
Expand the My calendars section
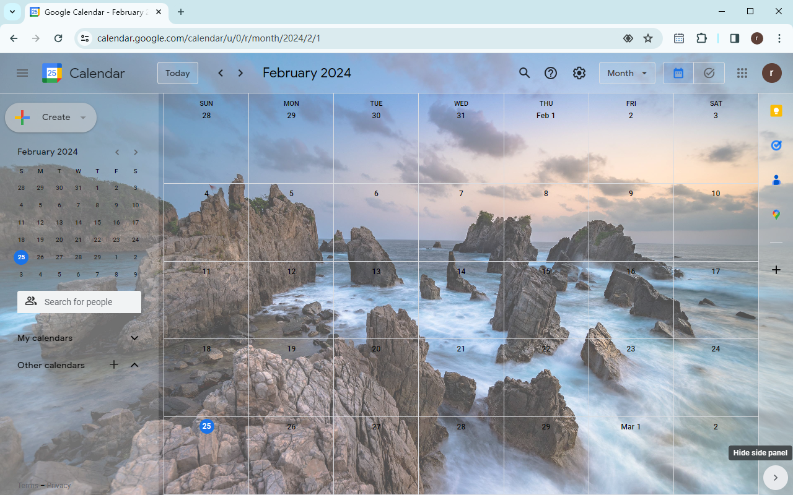coord(134,338)
